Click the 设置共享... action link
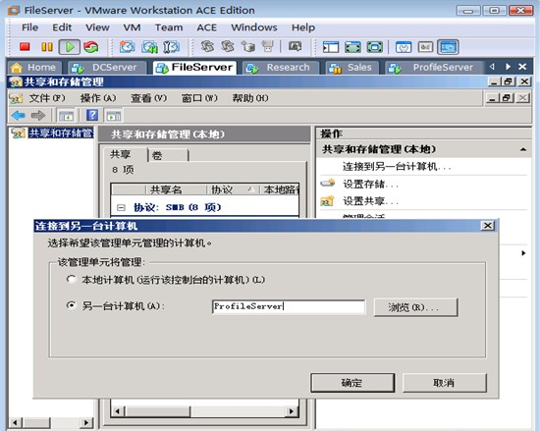Screen dimensions: 540x431 (x=370, y=201)
